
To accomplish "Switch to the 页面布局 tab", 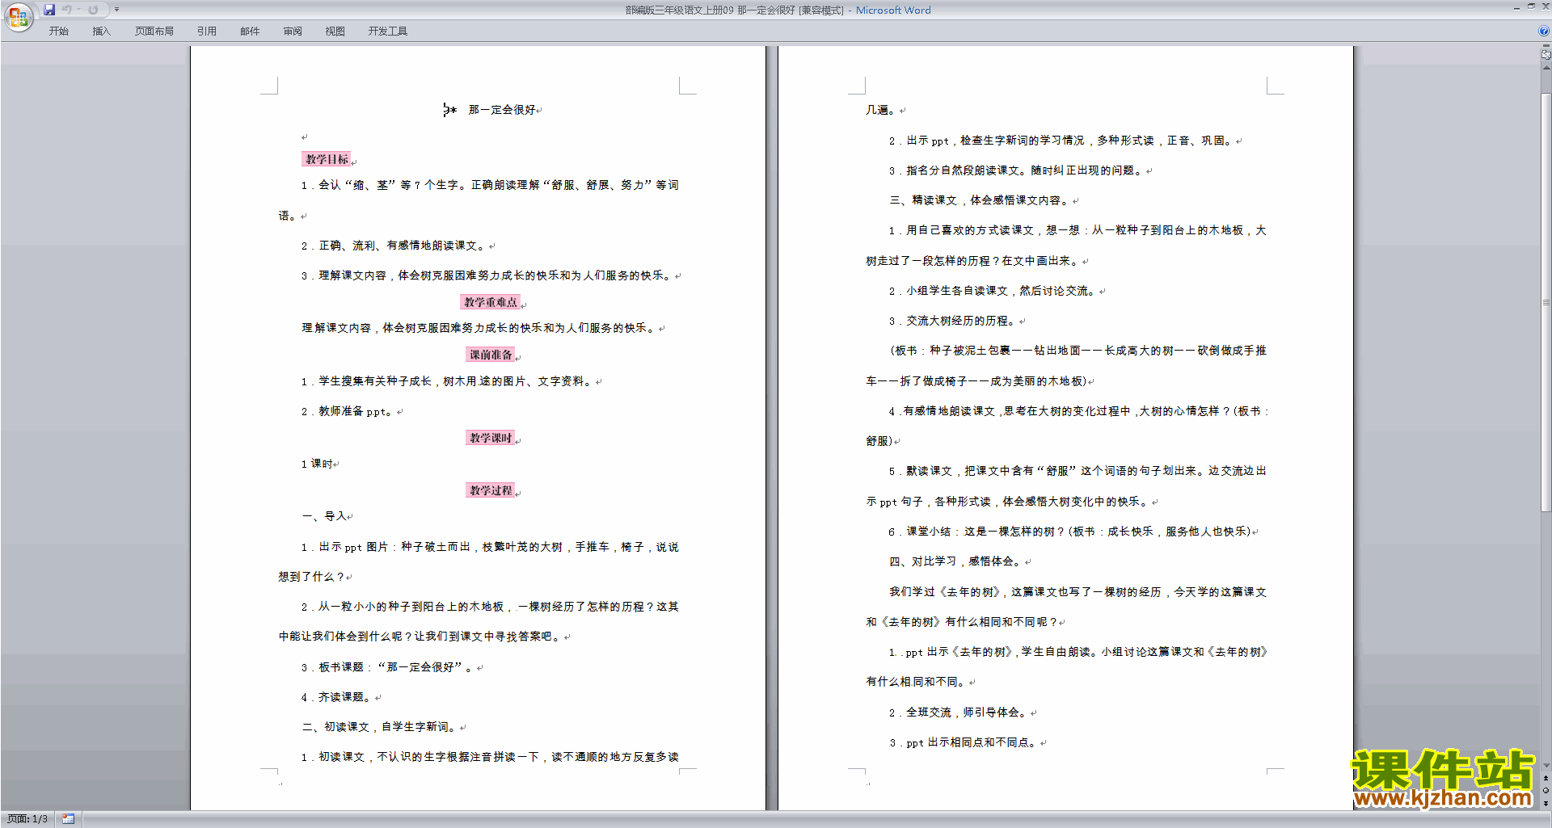I will pyautogui.click(x=154, y=32).
